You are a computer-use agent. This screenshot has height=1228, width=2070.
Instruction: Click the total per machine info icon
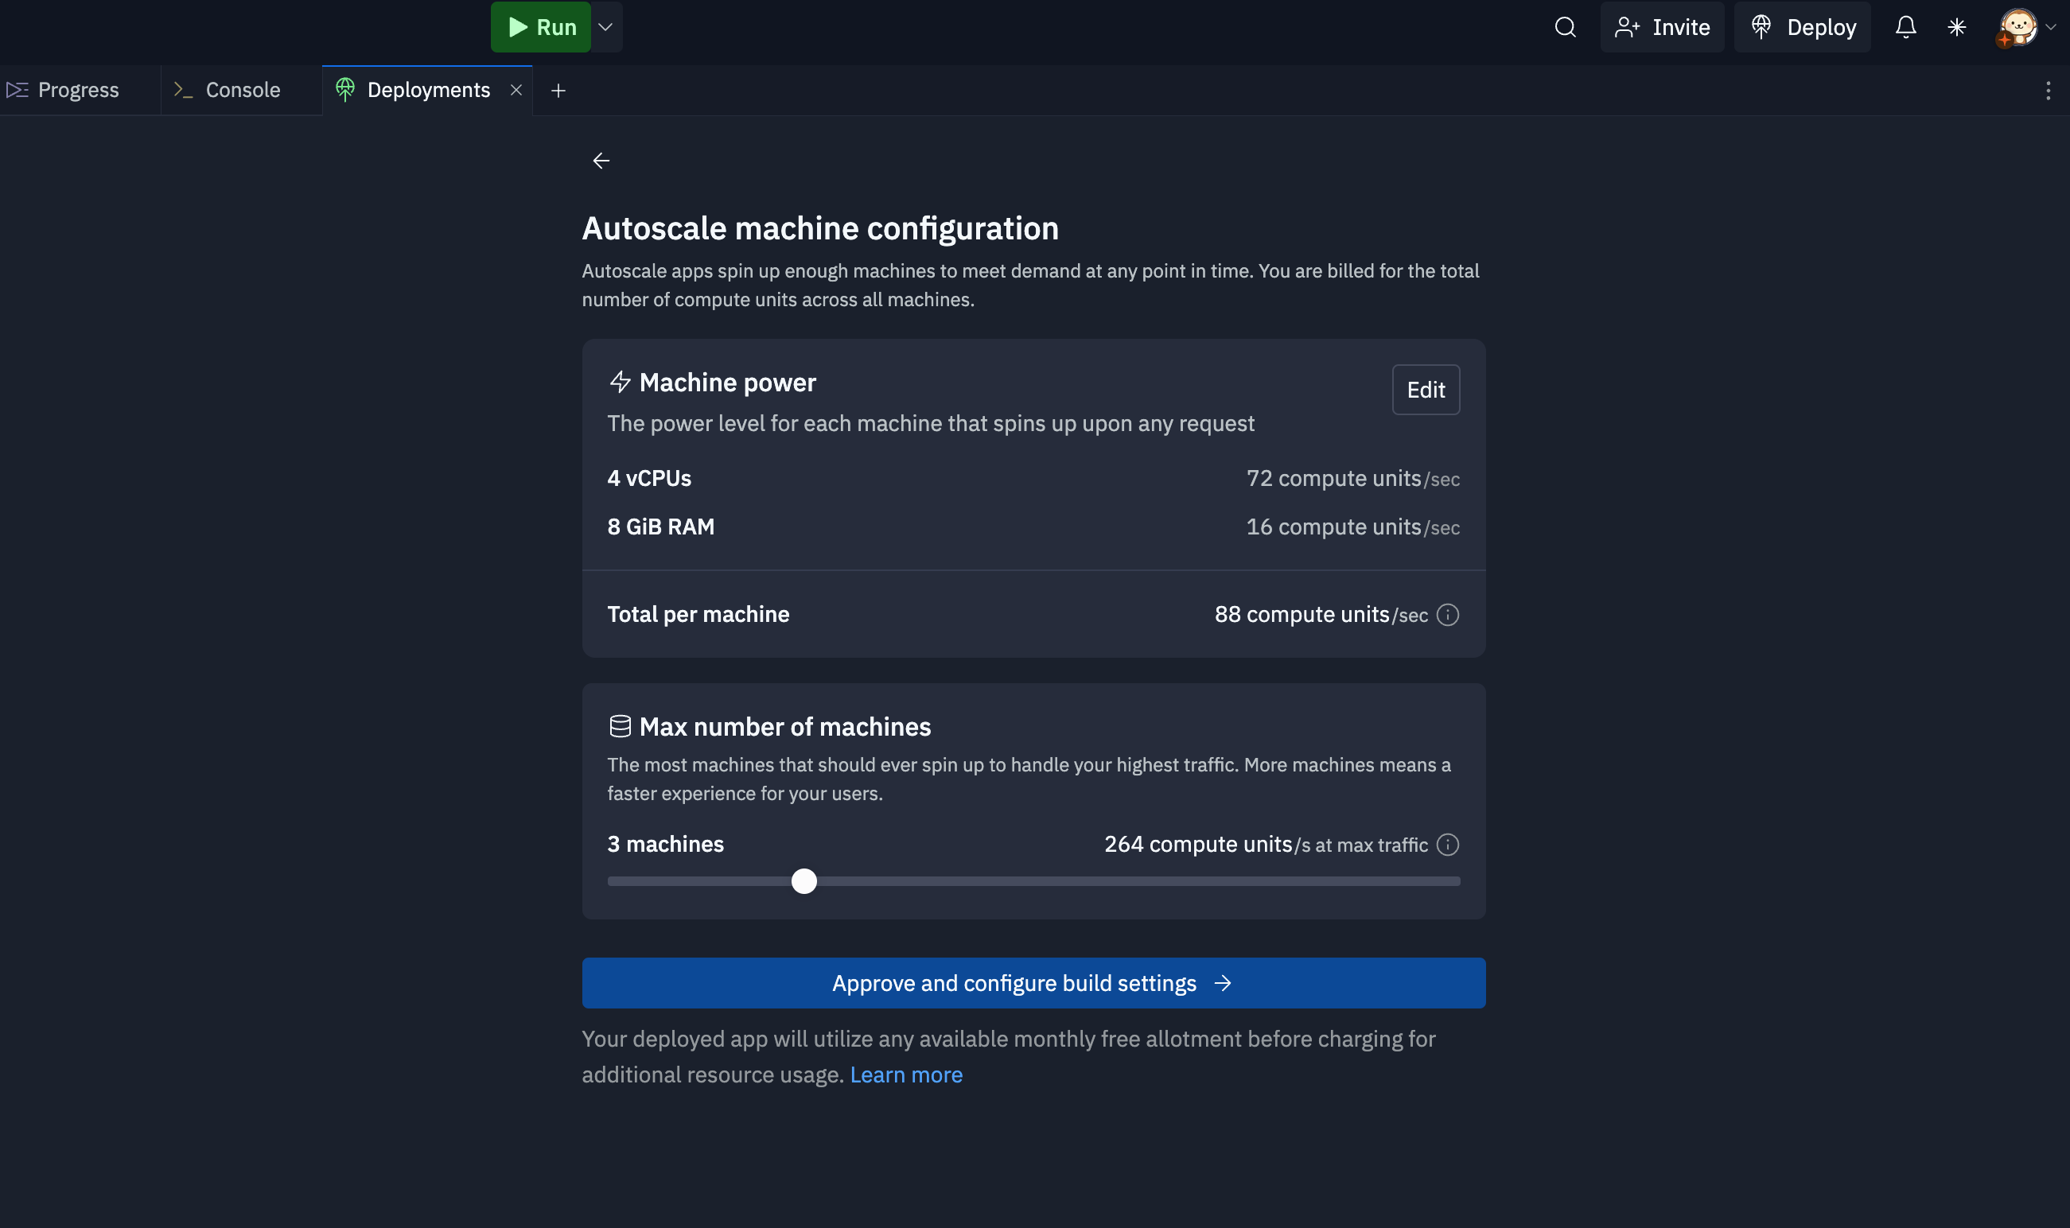pos(1447,614)
